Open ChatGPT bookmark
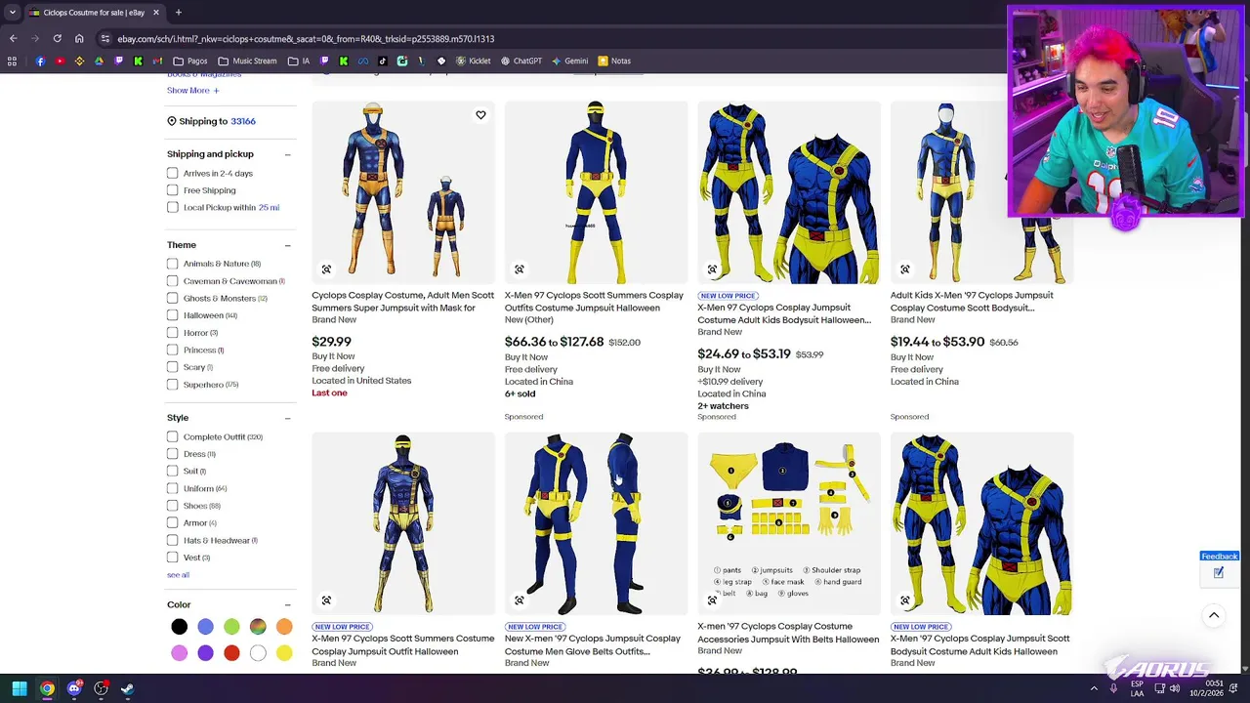Image resolution: width=1250 pixels, height=703 pixels. pyautogui.click(x=521, y=61)
